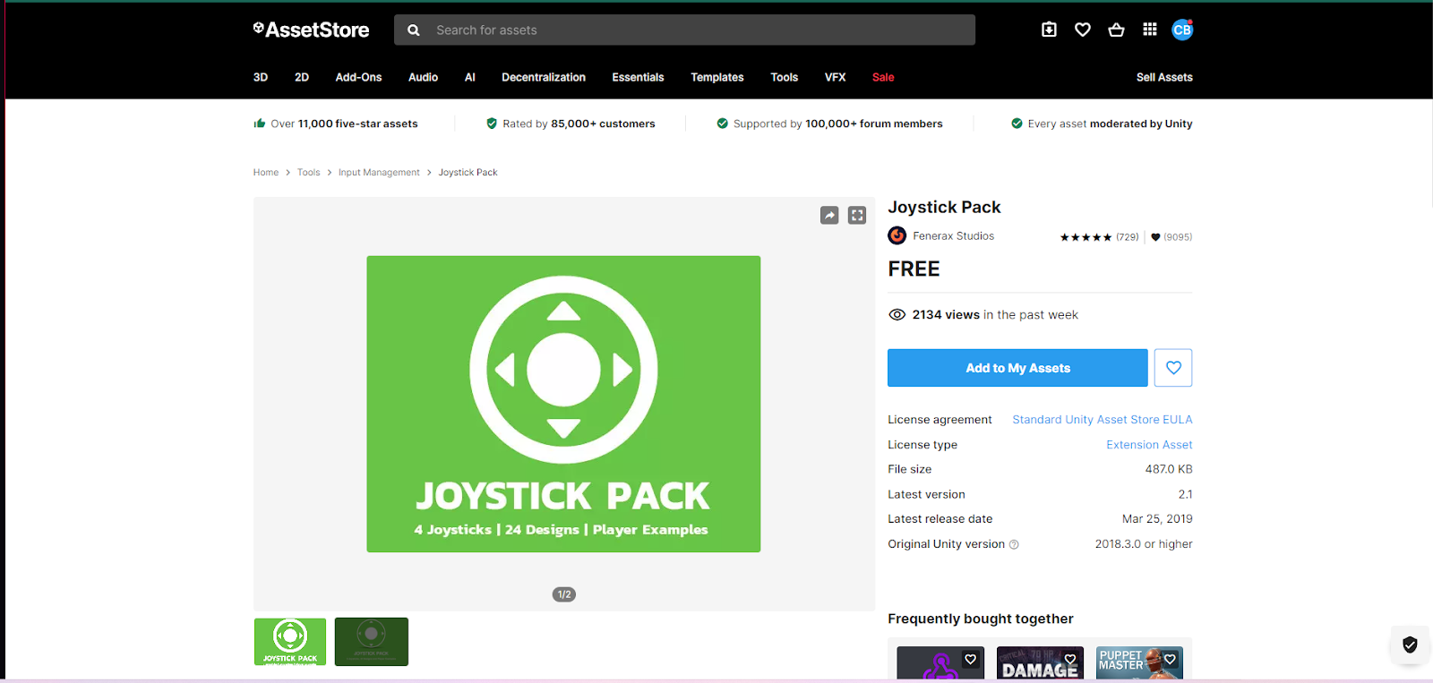Go to Sell Assets
Screen dimensions: 1433x683
pyautogui.click(x=1164, y=77)
